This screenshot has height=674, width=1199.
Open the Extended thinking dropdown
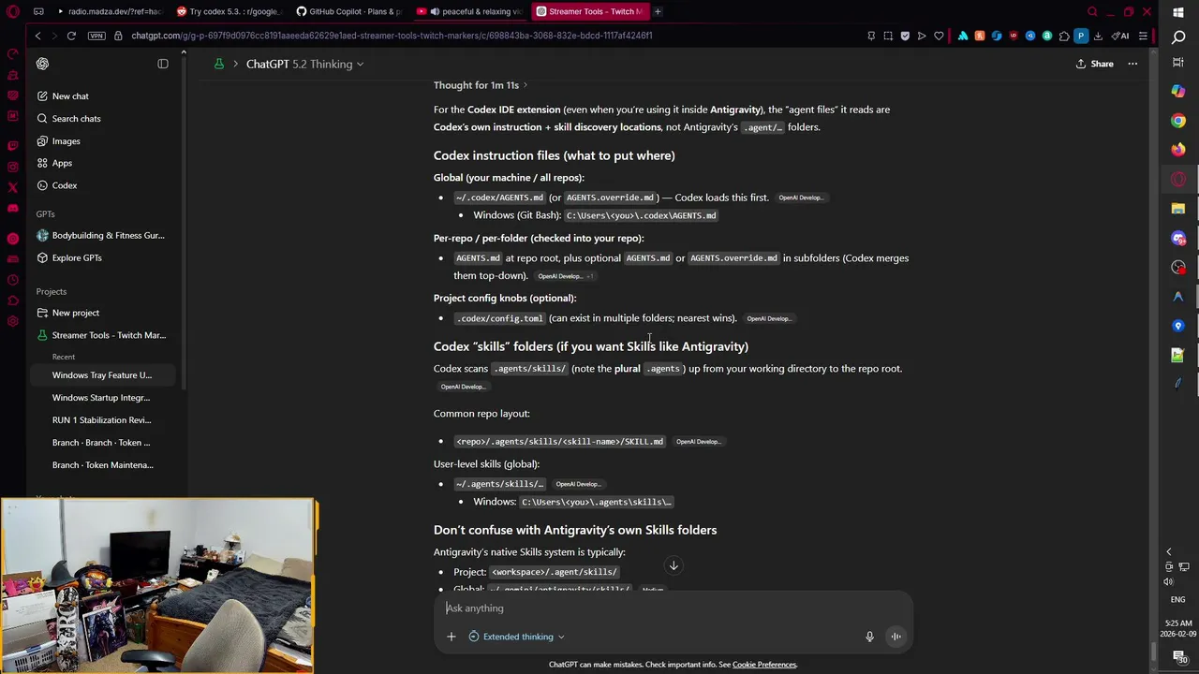coord(517,637)
